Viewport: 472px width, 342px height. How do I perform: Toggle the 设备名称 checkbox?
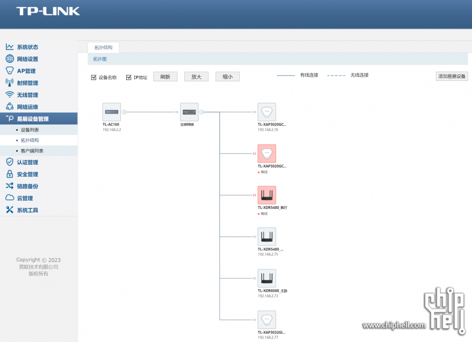point(93,77)
